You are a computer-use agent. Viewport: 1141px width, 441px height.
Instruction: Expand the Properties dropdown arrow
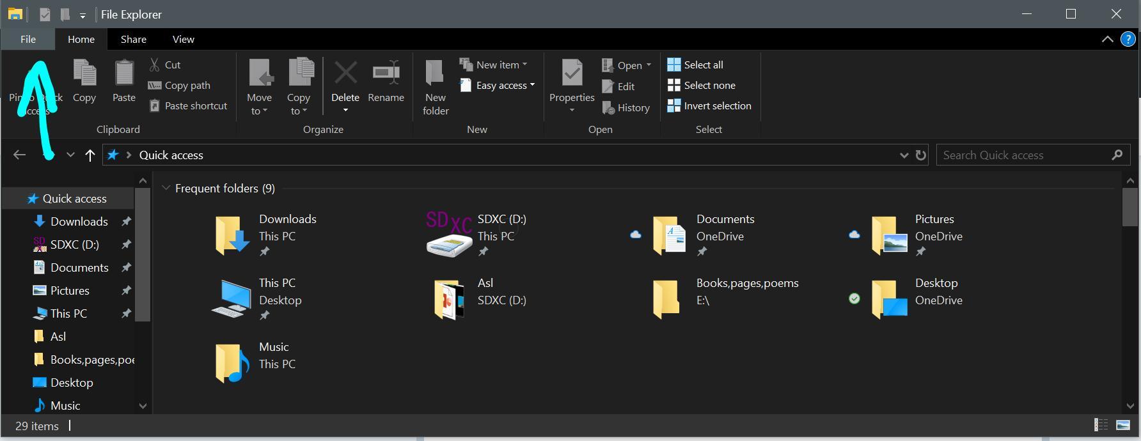click(x=572, y=111)
